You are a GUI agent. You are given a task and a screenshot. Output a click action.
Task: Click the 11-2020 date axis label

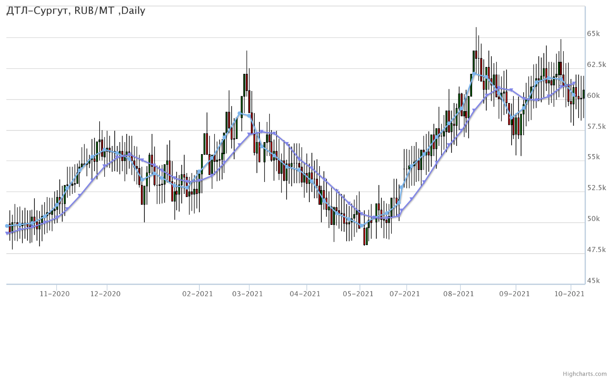pos(55,294)
